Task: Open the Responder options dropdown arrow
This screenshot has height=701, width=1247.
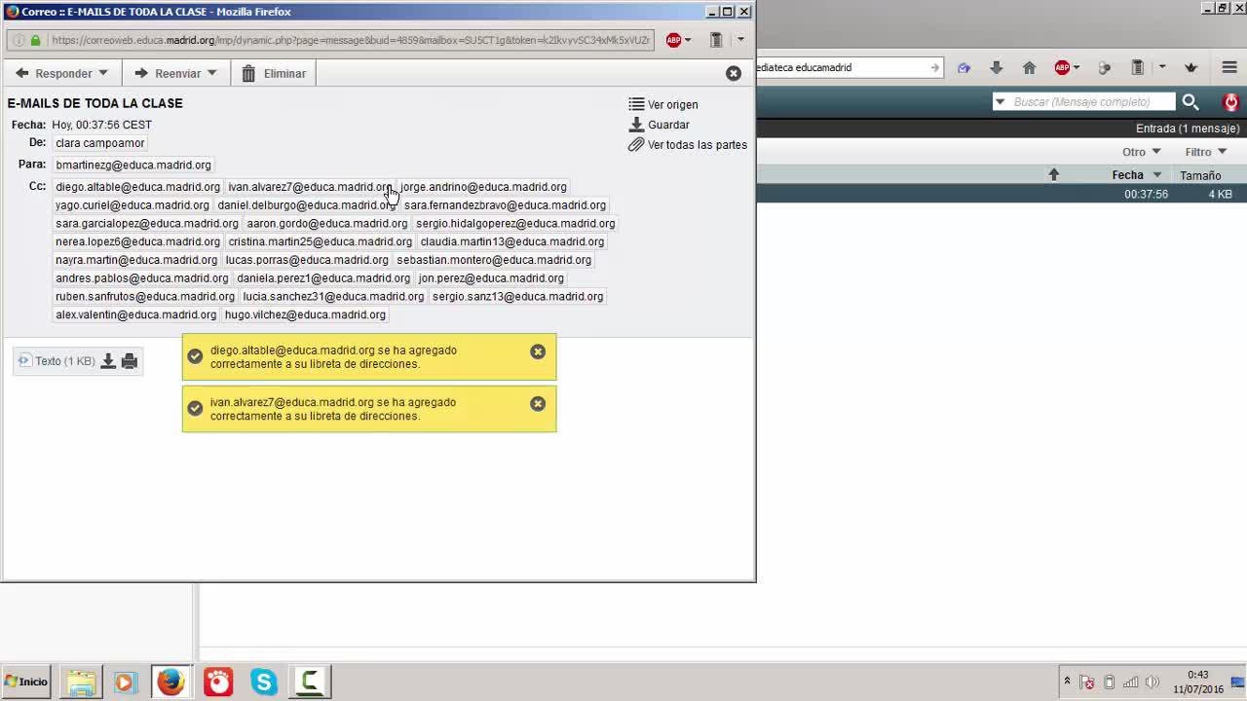Action: click(103, 73)
